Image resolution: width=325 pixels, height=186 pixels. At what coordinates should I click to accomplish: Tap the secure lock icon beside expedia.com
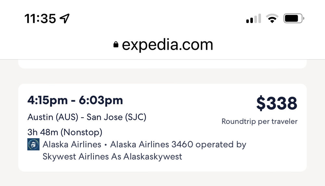coord(116,45)
